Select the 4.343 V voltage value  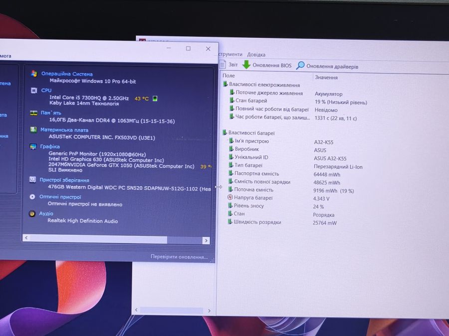pos(321,199)
